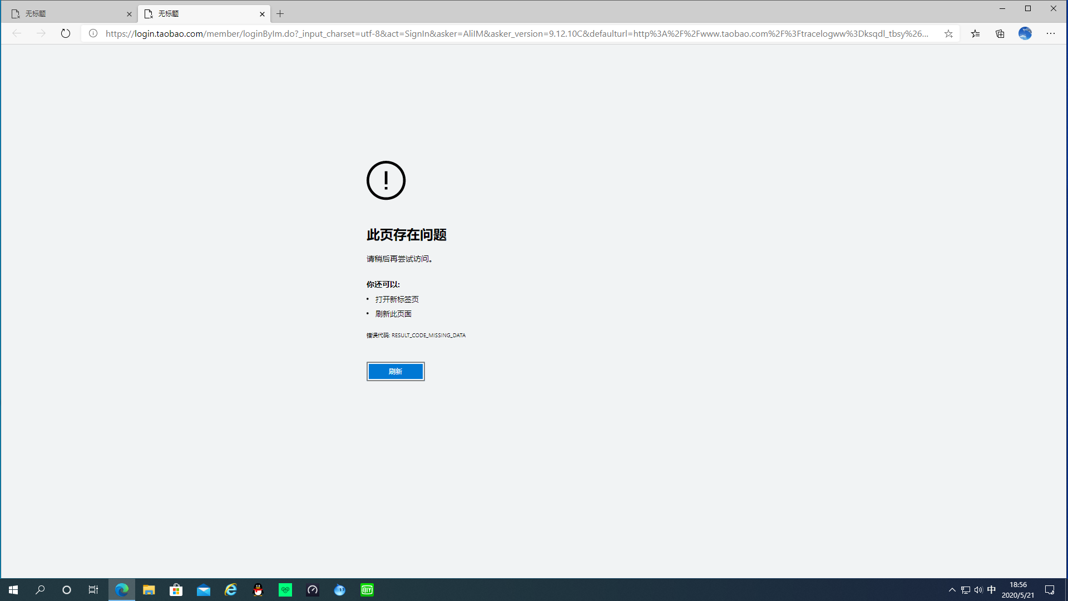This screenshot has width=1068, height=601.
Task: Open Internet Explorer from taskbar
Action: point(231,590)
